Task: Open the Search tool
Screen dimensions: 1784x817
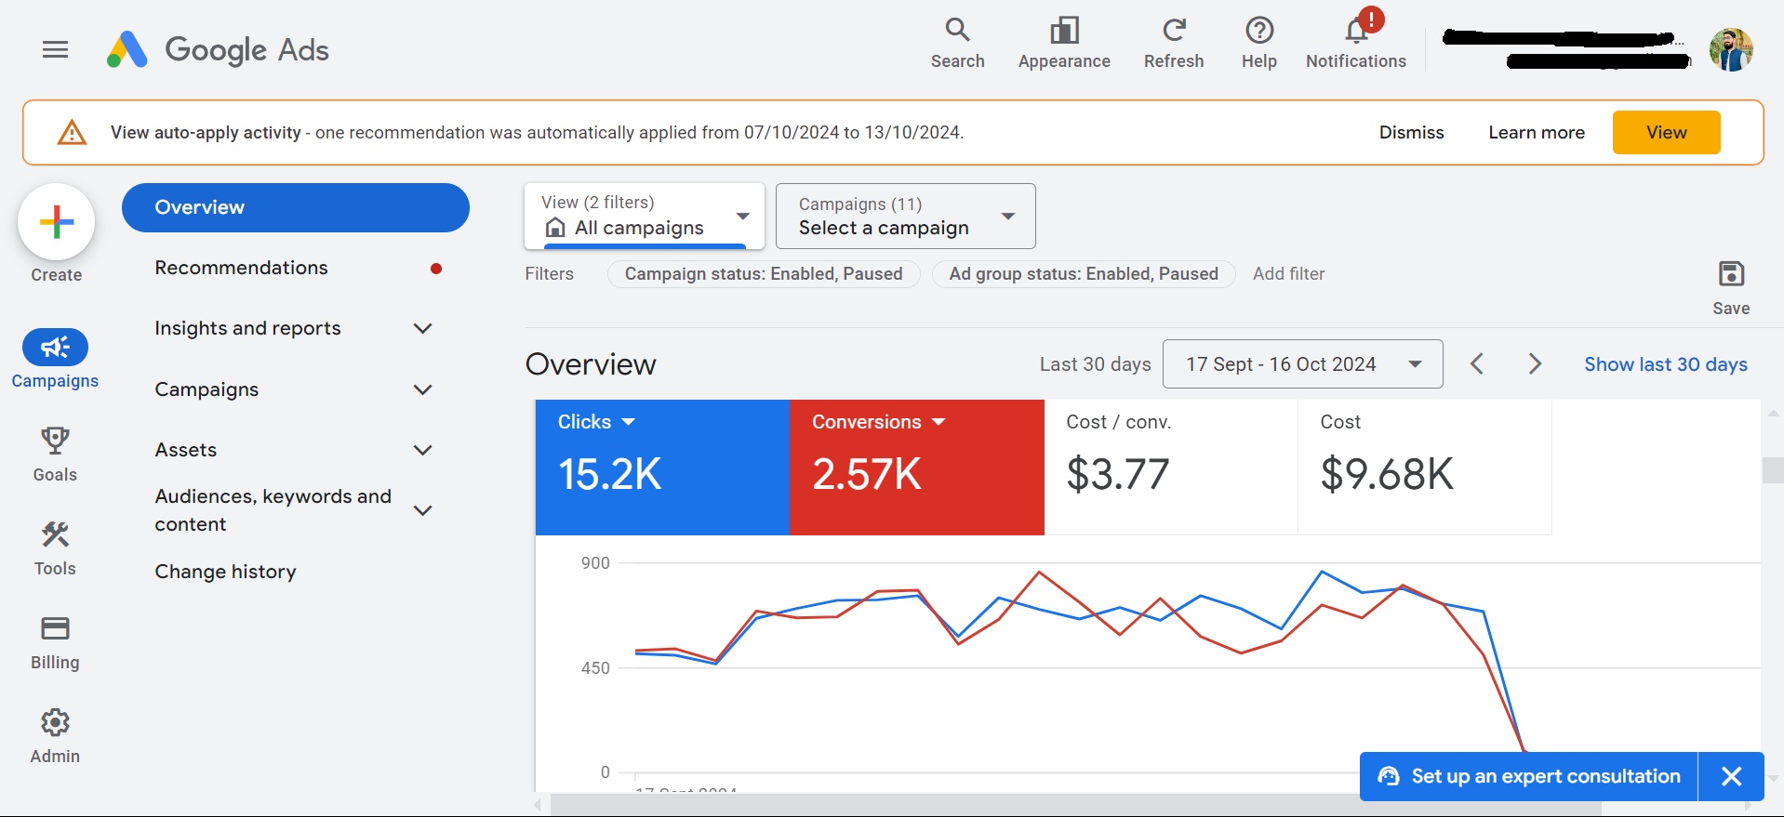Action: tap(957, 44)
